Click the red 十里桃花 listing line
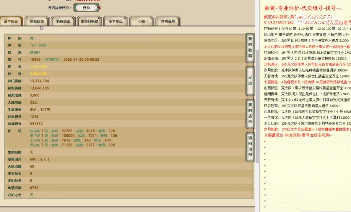351x212 pixels. tap(308, 82)
